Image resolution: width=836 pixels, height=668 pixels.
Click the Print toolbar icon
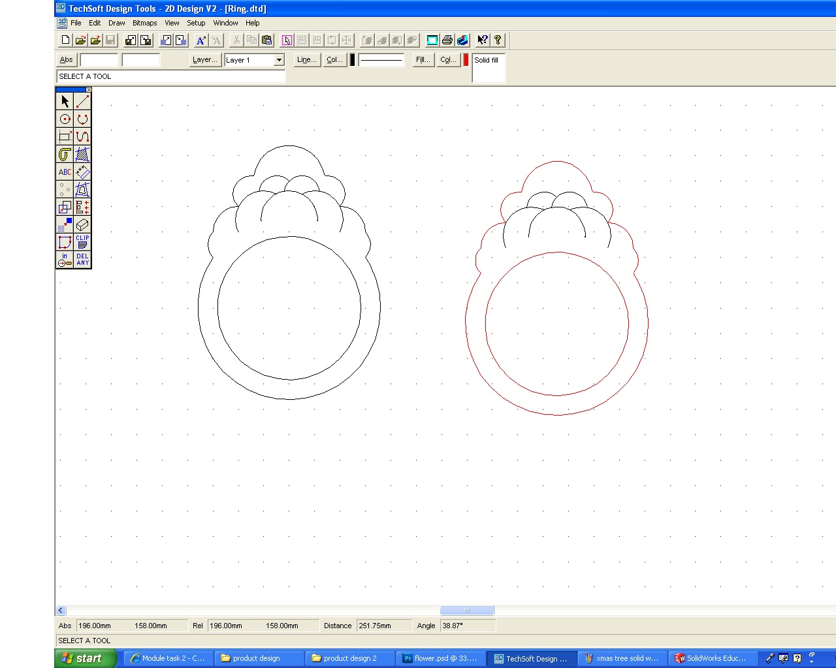coord(447,40)
